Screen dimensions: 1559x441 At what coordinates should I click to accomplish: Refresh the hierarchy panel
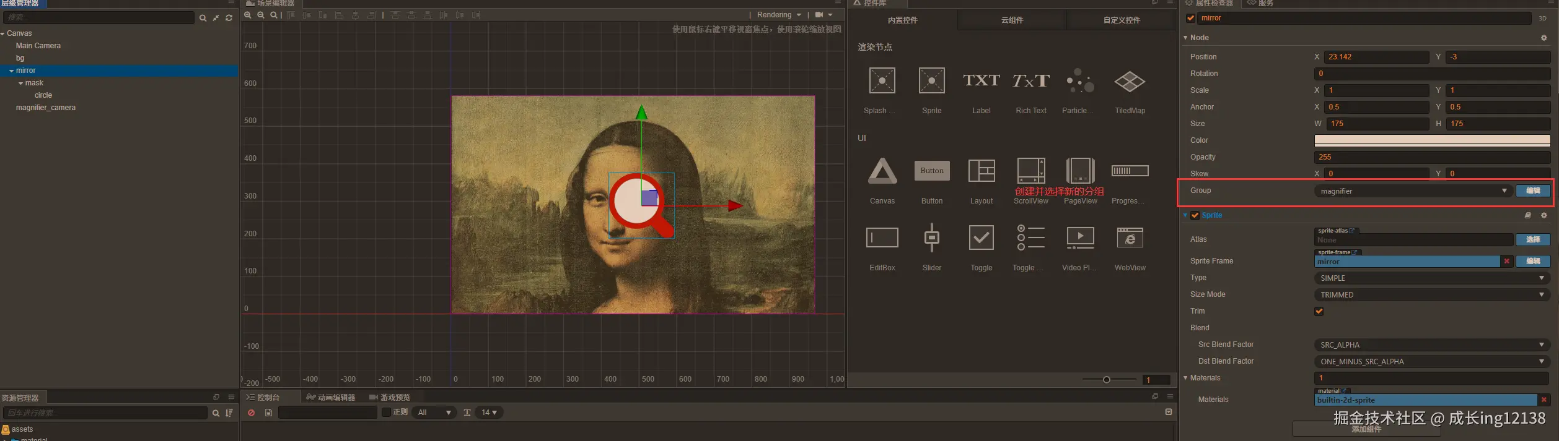(229, 18)
